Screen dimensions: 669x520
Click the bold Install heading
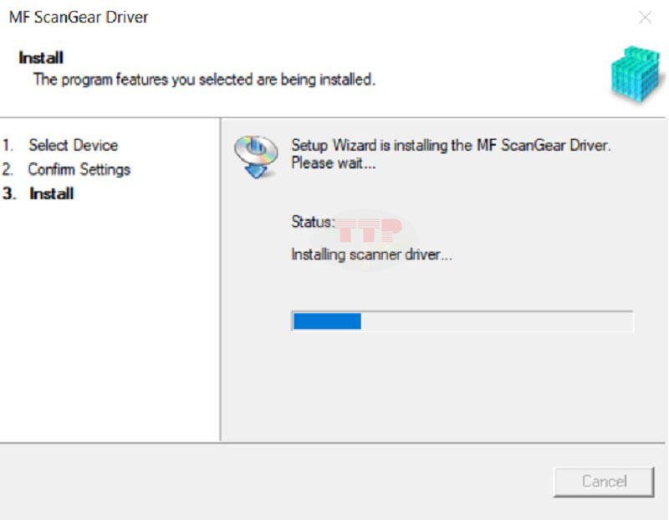point(41,58)
